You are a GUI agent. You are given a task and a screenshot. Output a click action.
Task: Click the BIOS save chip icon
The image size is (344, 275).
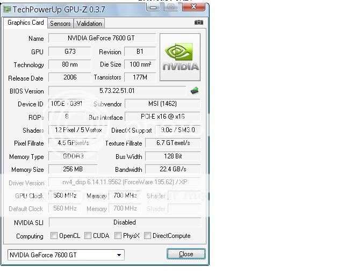tap(195, 91)
